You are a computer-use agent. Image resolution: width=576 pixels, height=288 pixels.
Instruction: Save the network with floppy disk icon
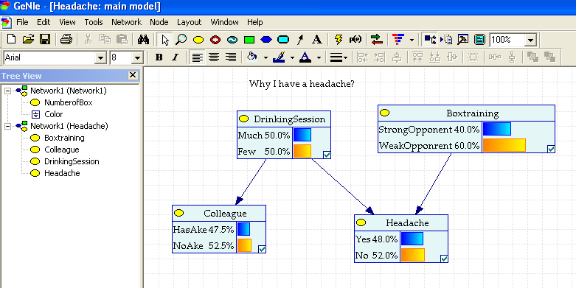click(45, 39)
